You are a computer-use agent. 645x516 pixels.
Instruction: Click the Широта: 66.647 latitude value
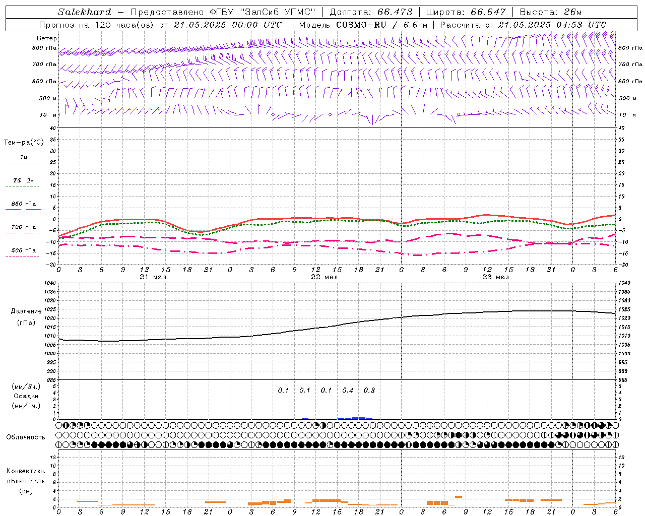click(x=466, y=12)
